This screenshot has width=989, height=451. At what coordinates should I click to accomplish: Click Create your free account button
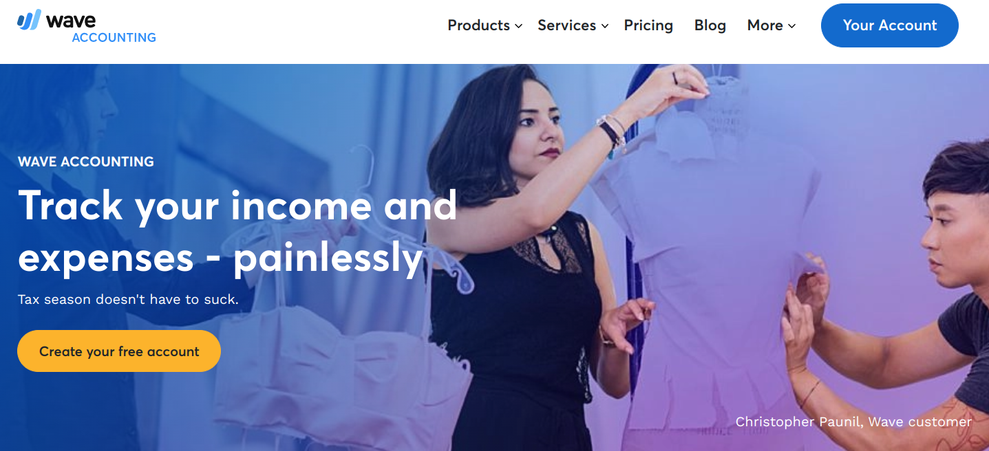(x=119, y=351)
